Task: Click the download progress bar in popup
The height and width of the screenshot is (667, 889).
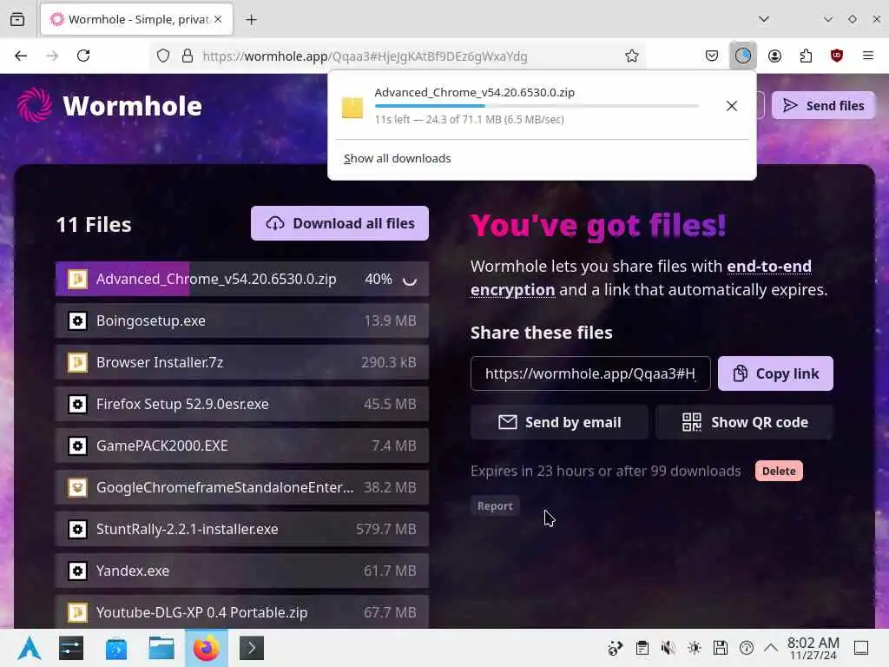Action: [x=537, y=106]
